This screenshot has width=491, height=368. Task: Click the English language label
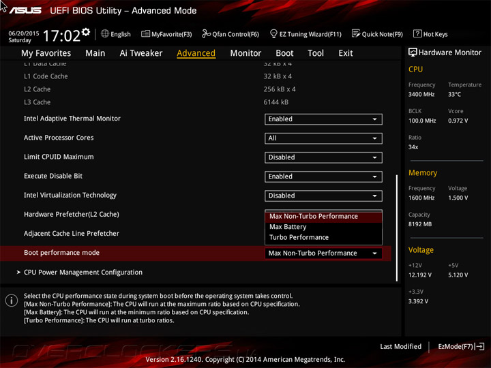[121, 34]
